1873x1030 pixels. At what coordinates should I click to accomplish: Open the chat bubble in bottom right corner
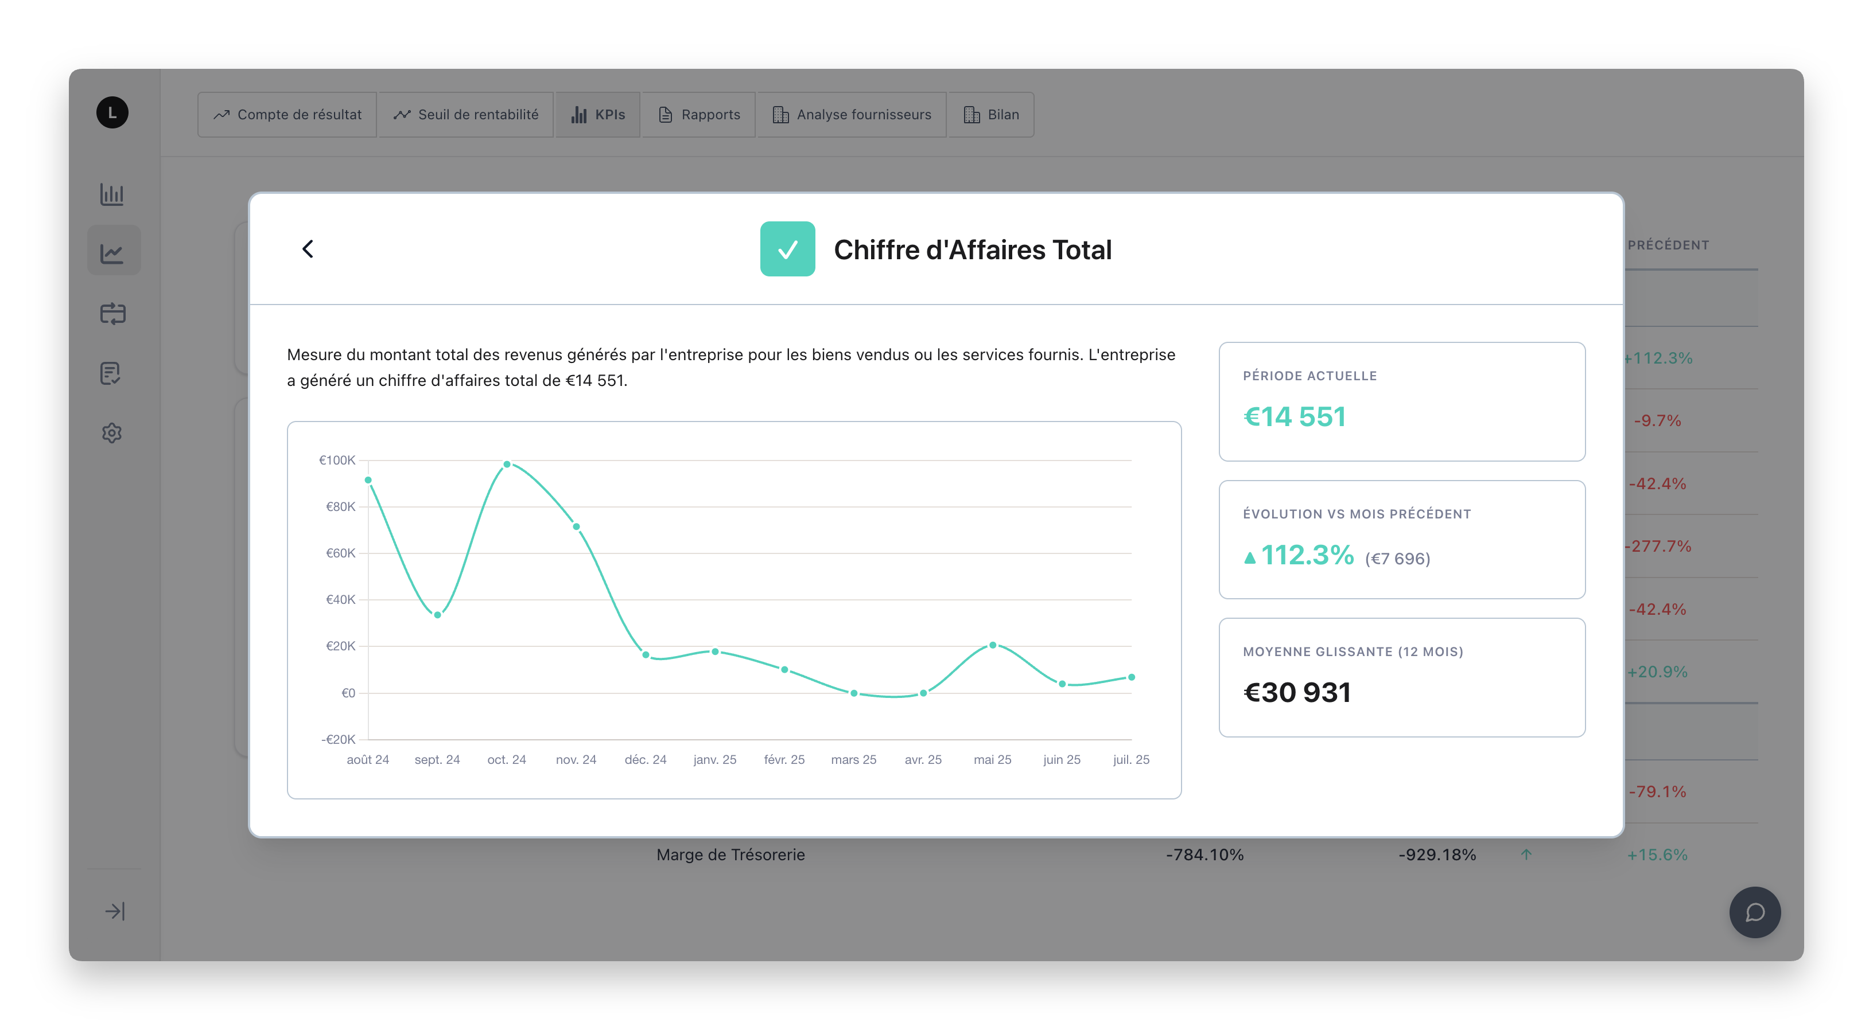1755,912
